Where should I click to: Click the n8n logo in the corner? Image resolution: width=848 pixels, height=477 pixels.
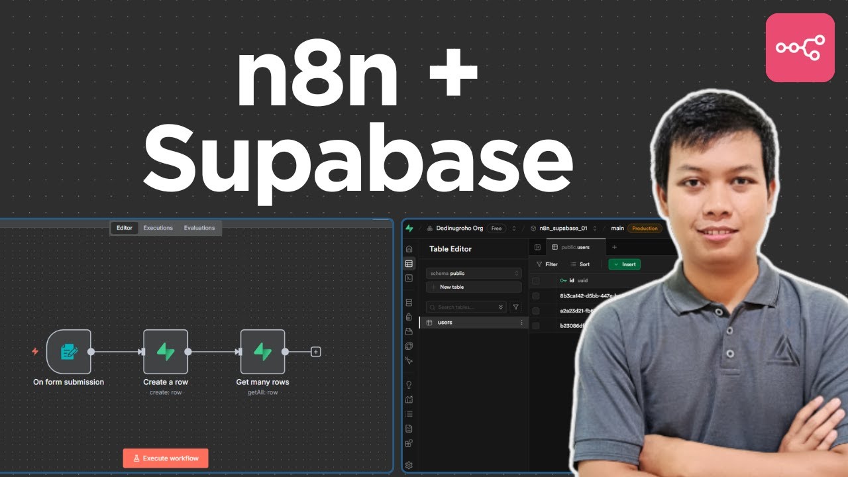point(800,48)
